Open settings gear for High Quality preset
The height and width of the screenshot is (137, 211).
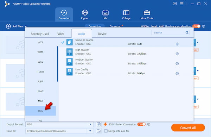(x=177, y=54)
